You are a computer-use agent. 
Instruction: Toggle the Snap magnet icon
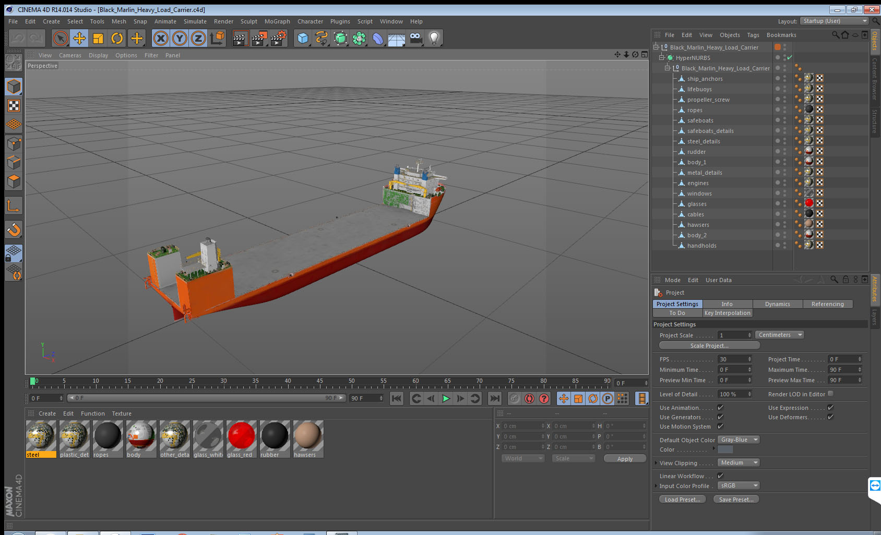point(14,229)
